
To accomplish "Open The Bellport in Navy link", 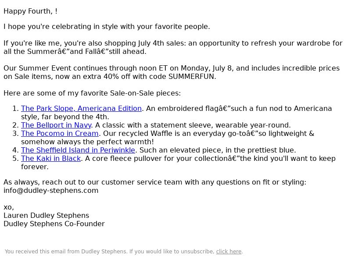I will [x=56, y=125].
